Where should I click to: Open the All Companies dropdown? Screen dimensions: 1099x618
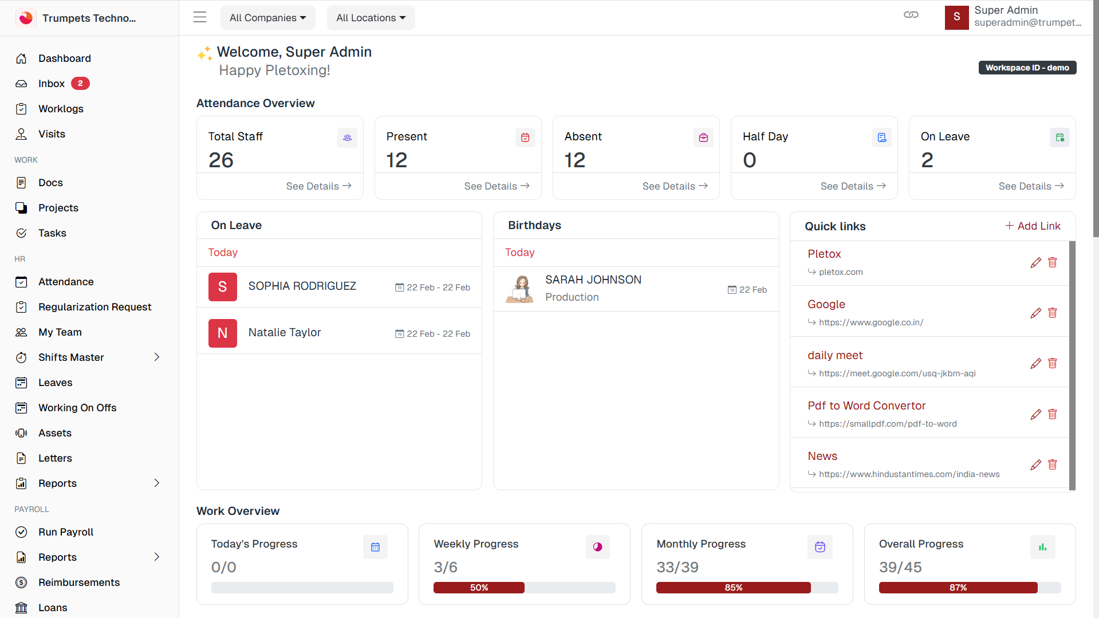pyautogui.click(x=267, y=18)
